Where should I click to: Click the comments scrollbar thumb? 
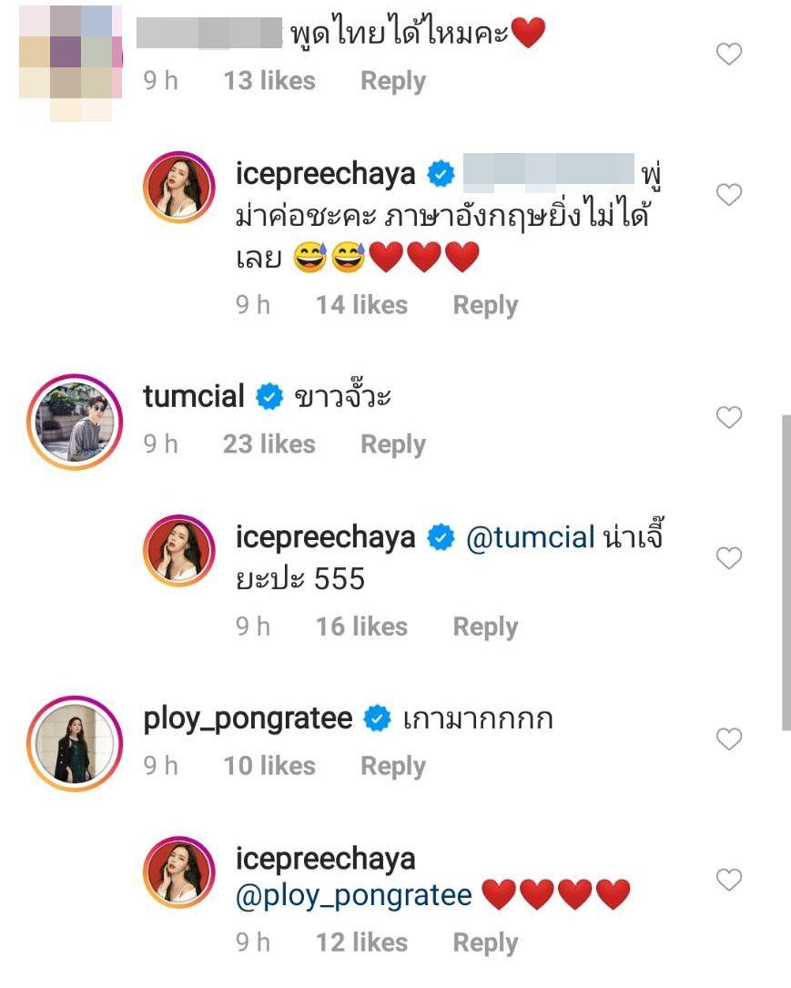pos(786,572)
